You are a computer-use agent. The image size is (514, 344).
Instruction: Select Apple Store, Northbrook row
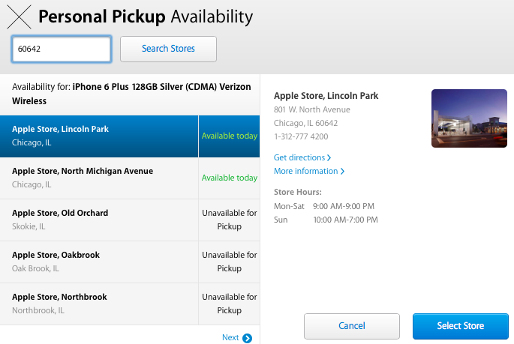click(130, 304)
